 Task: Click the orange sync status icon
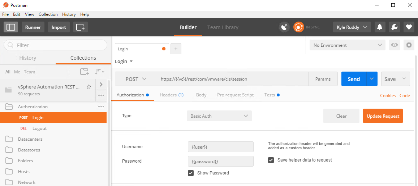pos(298,27)
